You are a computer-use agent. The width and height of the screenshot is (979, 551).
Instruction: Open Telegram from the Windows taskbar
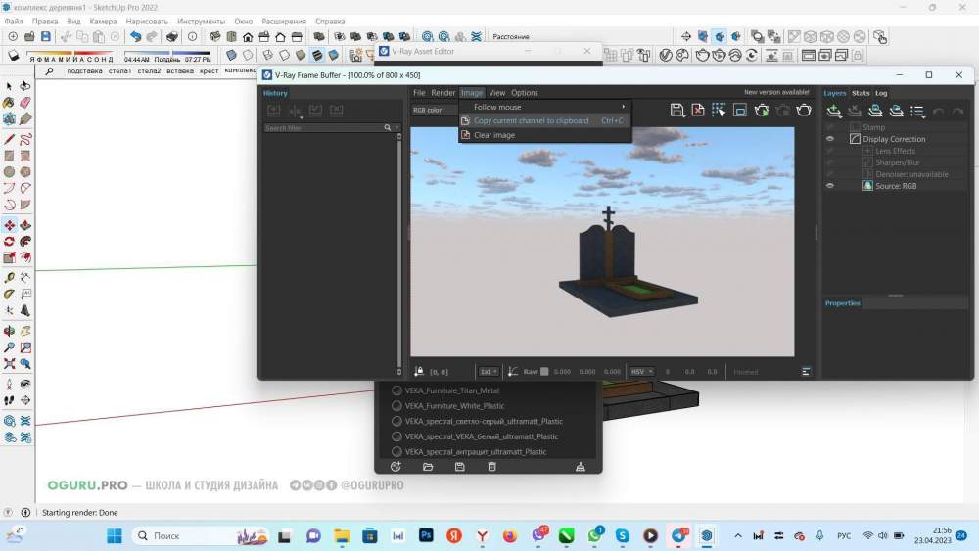pos(679,536)
